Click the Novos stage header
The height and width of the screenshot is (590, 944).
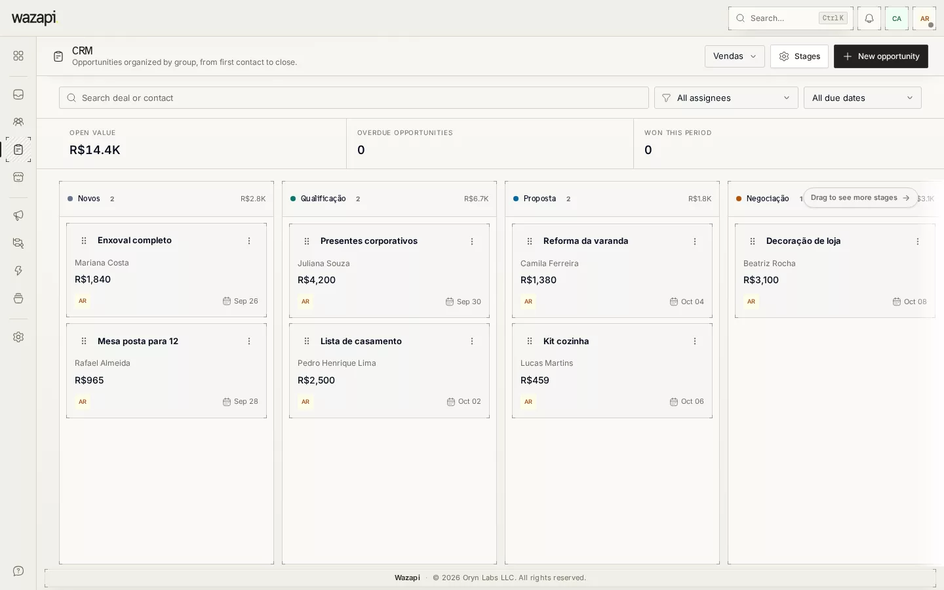167,199
